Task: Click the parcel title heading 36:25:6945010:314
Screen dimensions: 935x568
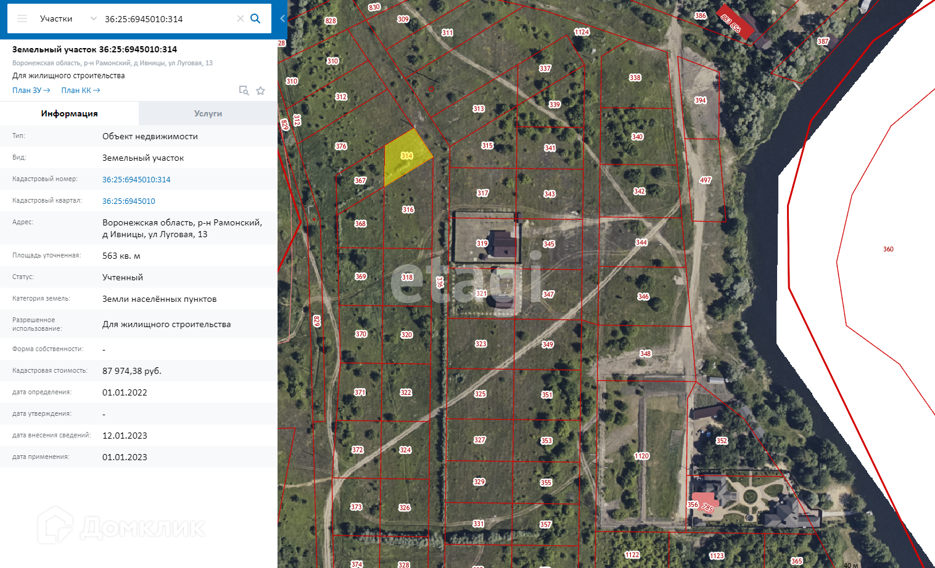Action: coord(95,49)
